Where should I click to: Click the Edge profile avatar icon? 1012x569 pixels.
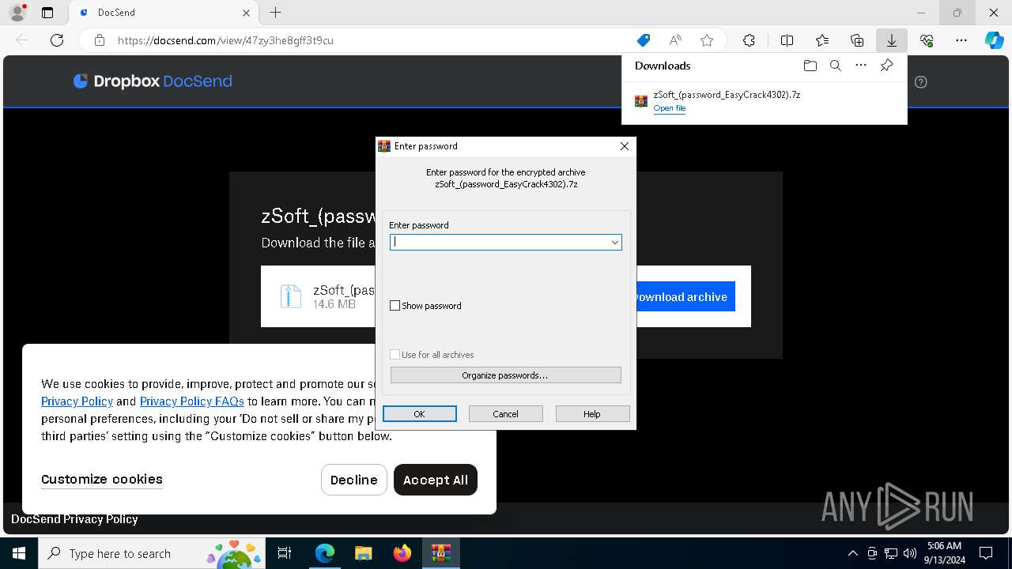pos(17,13)
